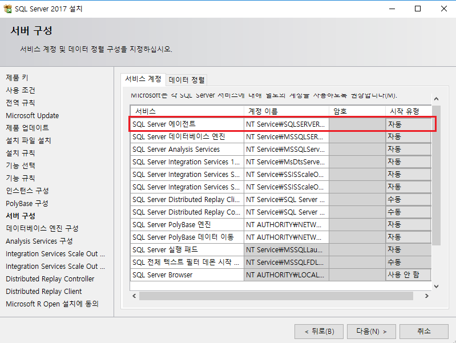Click the NT AUTHORITY\LOCAL... account cell
Screen dimensions: 456x343
[286, 275]
